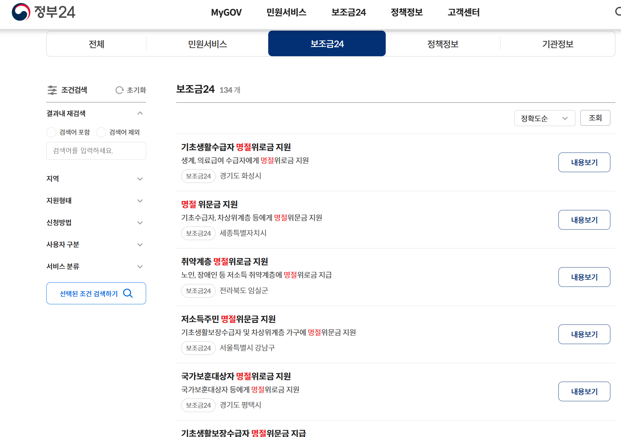
Task: Click 내용보기 for 기초생활수급자 명절위로금 지원
Action: (584, 162)
